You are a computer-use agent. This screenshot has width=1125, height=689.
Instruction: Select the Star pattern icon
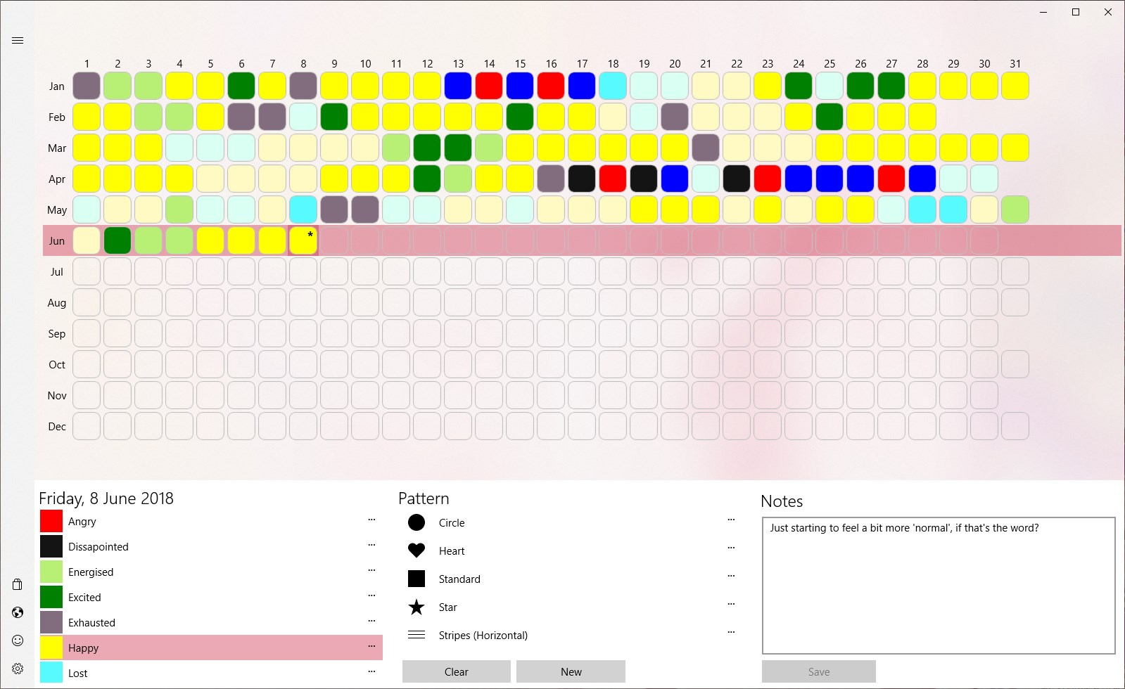(x=417, y=607)
